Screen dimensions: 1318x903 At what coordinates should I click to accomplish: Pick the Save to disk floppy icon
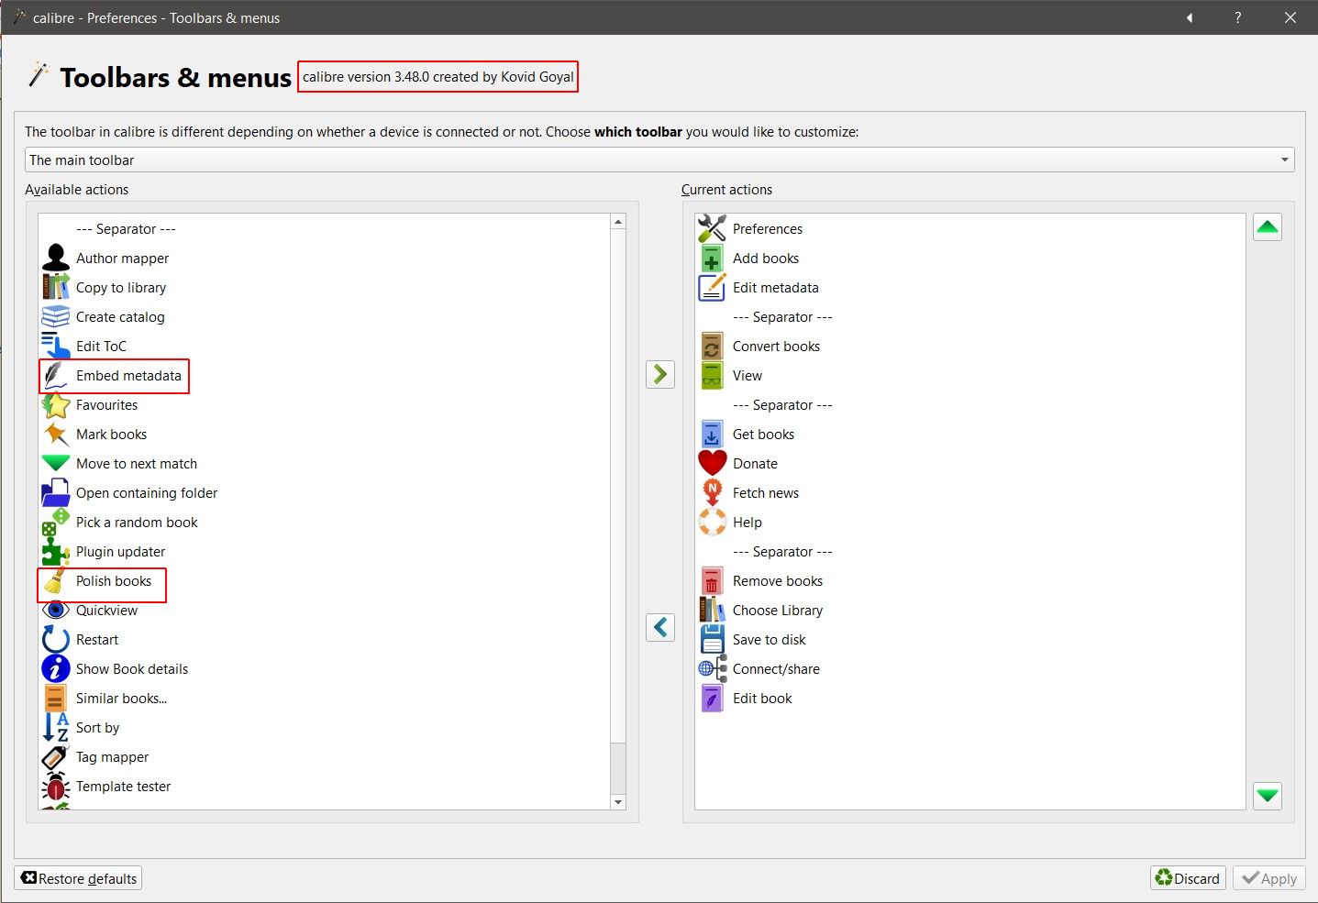click(713, 640)
